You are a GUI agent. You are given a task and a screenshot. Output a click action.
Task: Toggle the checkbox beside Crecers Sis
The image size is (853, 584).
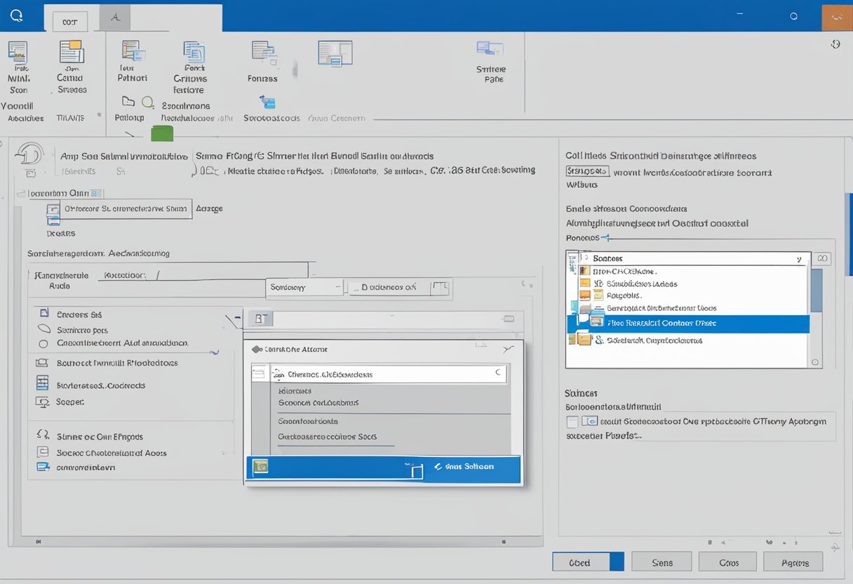click(45, 314)
